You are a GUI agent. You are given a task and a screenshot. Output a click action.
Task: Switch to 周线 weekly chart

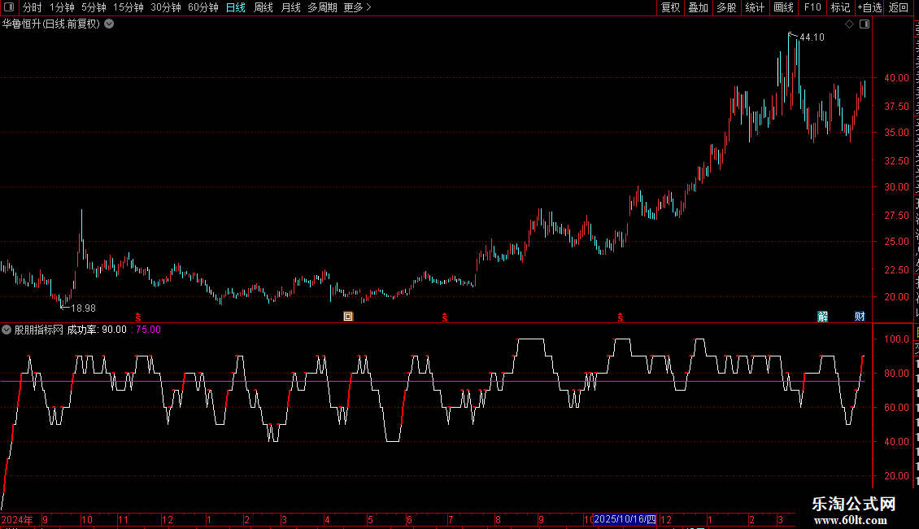[x=264, y=7]
